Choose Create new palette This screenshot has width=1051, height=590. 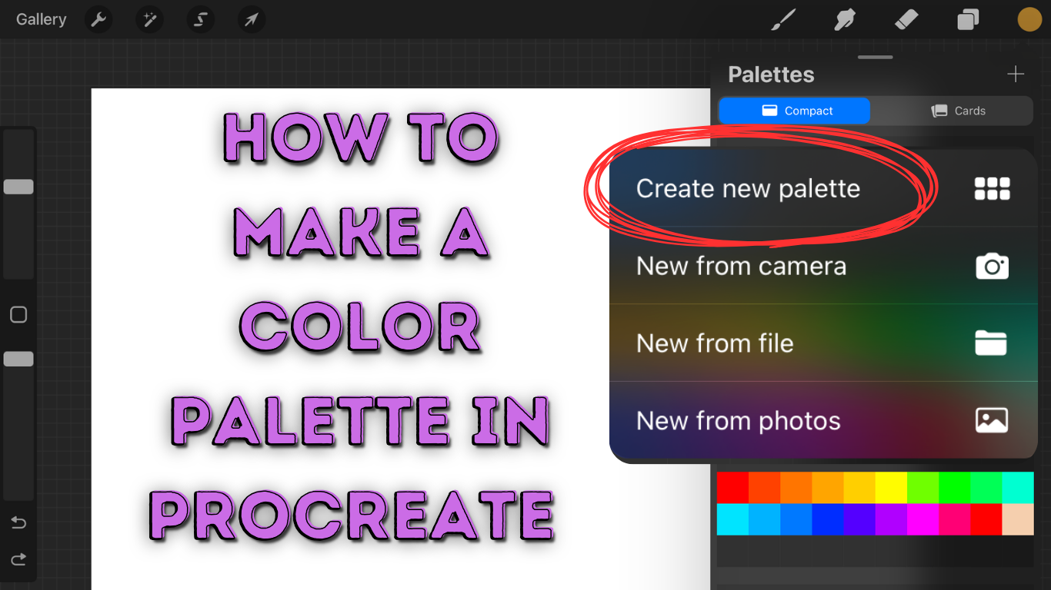click(823, 188)
